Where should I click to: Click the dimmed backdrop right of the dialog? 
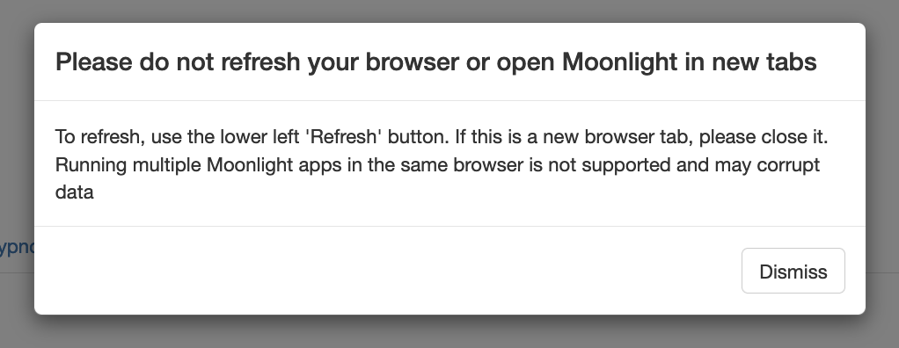pyautogui.click(x=882, y=171)
